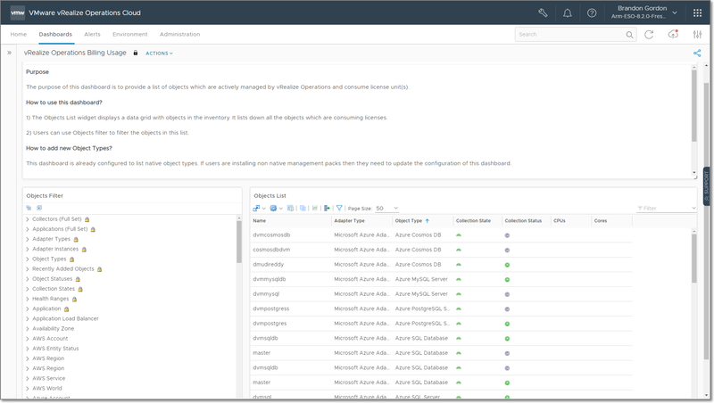Expand the left navigation panel chevrons
Viewport: 714px width, 403px height.
[x=9, y=53]
